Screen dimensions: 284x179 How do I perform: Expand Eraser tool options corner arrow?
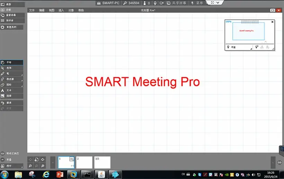(22, 81)
